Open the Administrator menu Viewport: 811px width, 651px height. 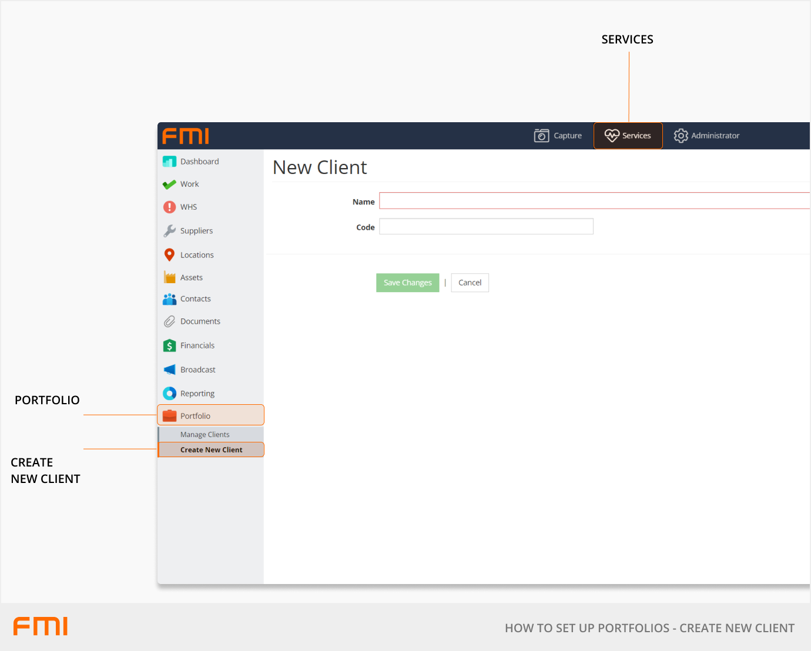pyautogui.click(x=706, y=136)
